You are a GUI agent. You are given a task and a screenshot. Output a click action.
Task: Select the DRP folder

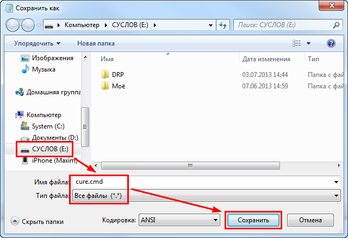[x=117, y=75]
